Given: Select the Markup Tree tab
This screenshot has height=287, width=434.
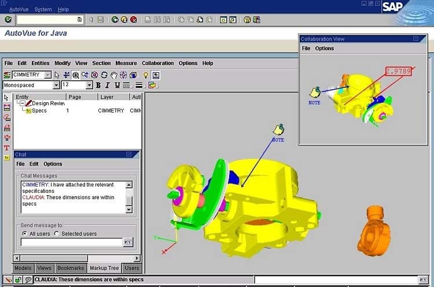Looking at the screenshot, I should pyautogui.click(x=104, y=268).
